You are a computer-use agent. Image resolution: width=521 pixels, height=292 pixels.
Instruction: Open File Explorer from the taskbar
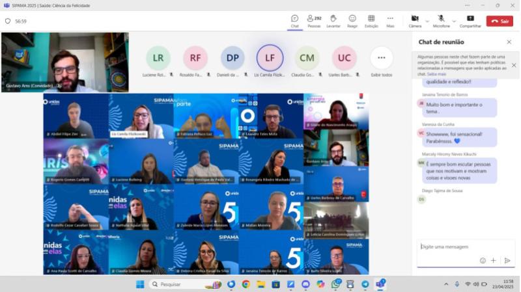pos(261,284)
